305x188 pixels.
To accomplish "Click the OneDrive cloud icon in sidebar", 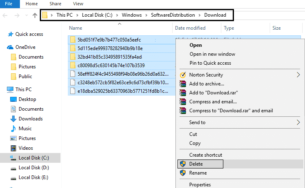I will [10, 47].
